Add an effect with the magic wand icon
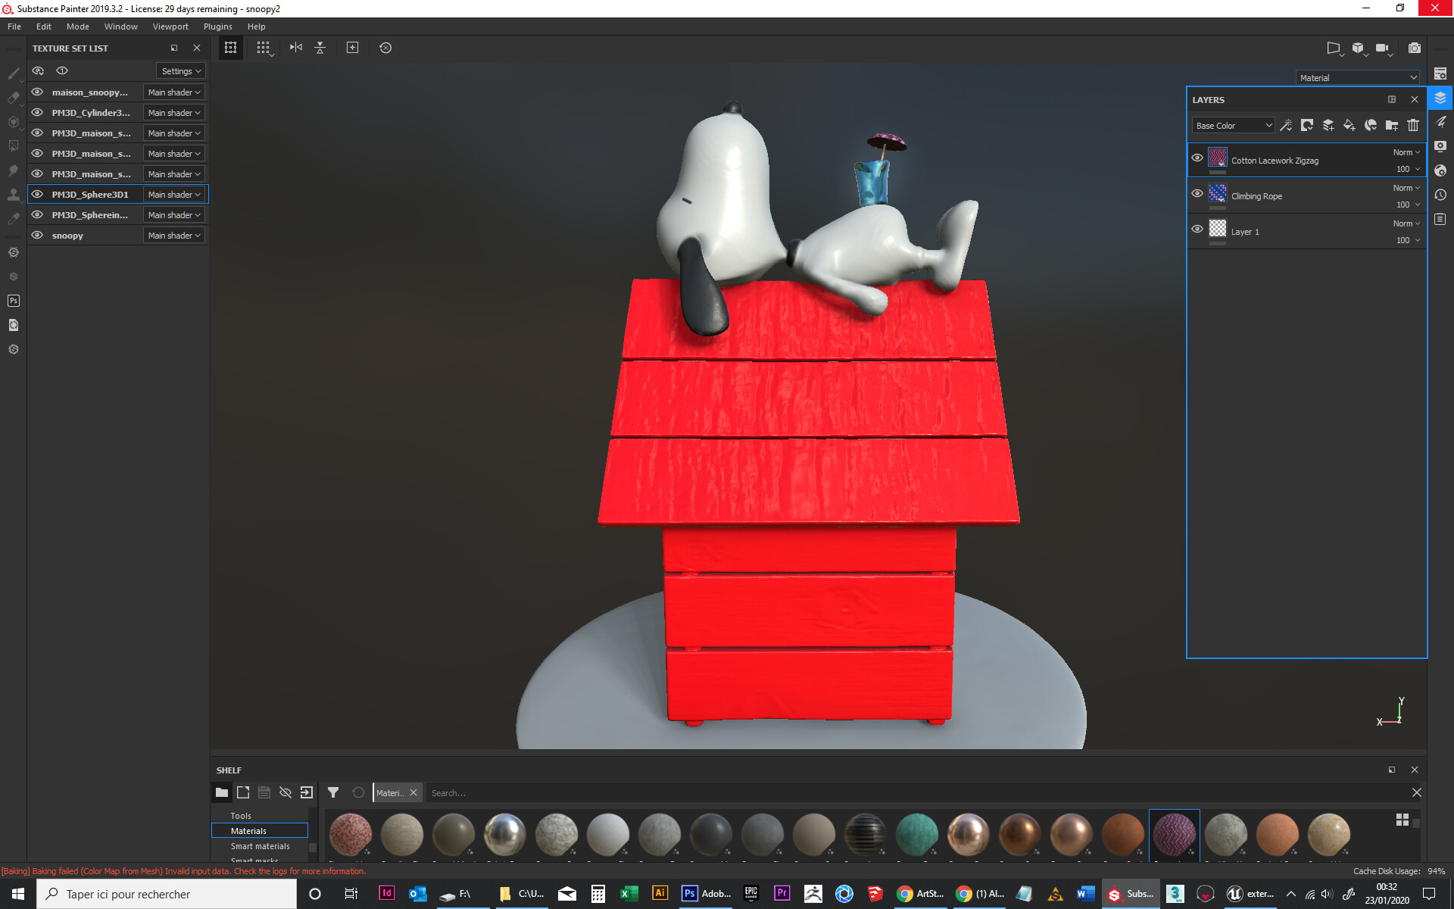The image size is (1454, 909). tap(1285, 125)
